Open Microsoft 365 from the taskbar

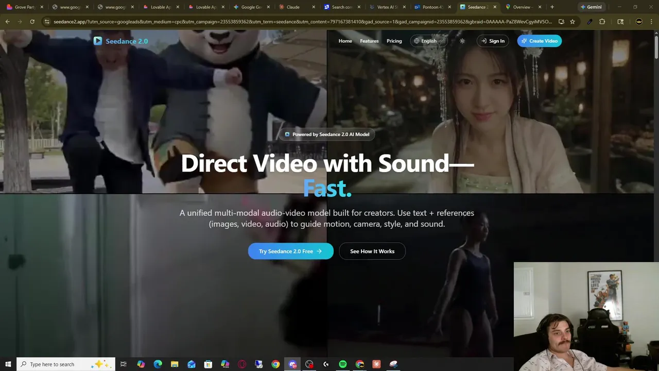225,364
